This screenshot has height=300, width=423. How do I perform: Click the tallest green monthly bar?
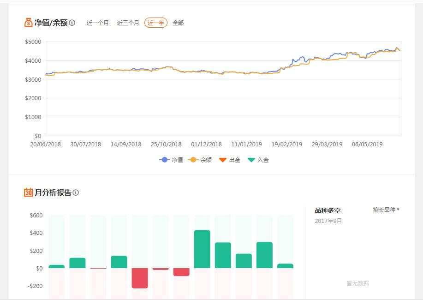202,249
